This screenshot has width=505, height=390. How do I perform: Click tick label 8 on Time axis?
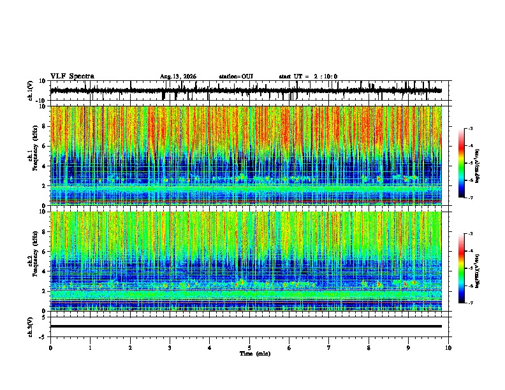(369, 348)
